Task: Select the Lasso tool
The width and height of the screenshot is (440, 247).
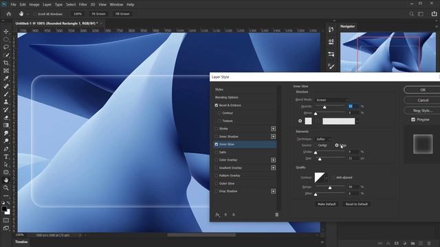Action: (6, 47)
